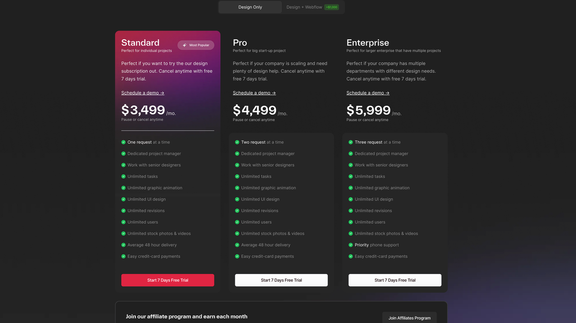Click Pro's Average 48 hour delivery check
The width and height of the screenshot is (576, 323).
point(237,245)
